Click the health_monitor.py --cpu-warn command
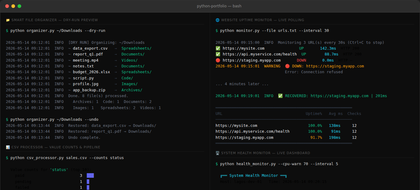Screen dimensions: 420x190 (x=277, y=164)
